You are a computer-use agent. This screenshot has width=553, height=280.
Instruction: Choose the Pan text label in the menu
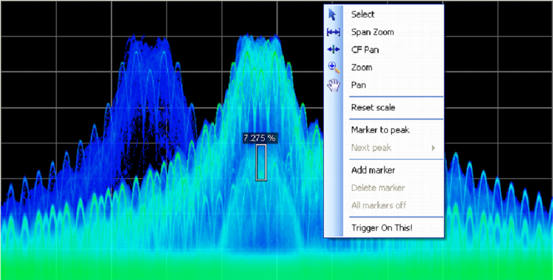coord(358,85)
